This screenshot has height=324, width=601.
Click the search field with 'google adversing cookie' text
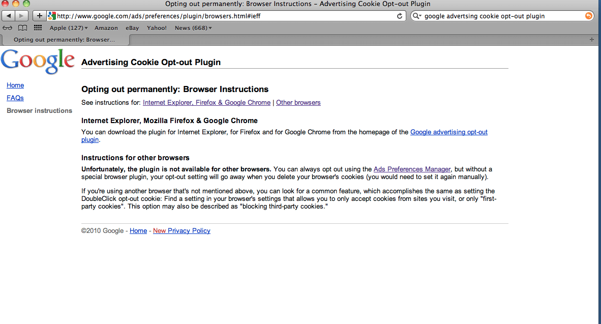click(502, 16)
